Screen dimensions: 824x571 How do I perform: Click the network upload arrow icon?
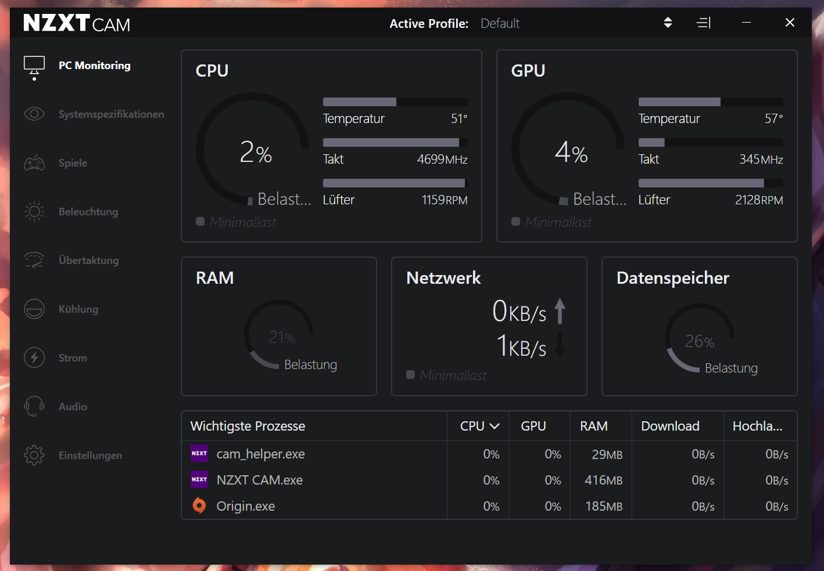(560, 311)
